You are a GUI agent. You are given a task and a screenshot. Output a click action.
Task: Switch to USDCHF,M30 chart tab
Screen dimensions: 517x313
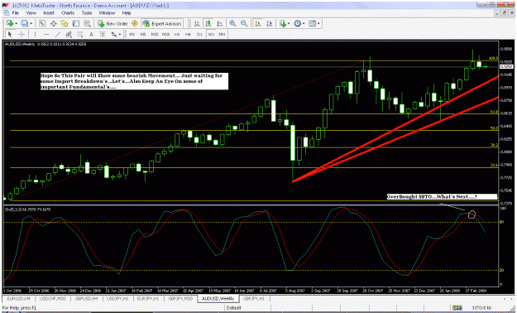[x=52, y=298]
